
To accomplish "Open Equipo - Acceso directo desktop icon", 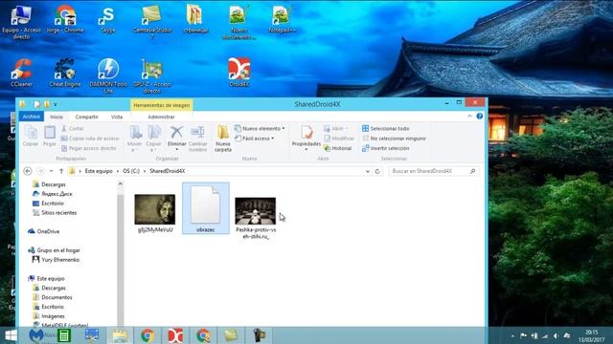I will pyautogui.click(x=21, y=22).
